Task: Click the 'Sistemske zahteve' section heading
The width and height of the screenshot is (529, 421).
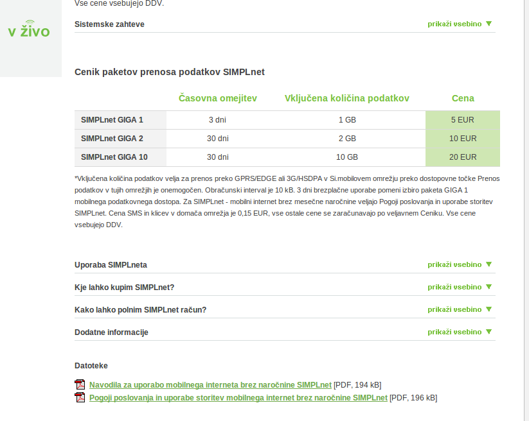Action: tap(109, 24)
